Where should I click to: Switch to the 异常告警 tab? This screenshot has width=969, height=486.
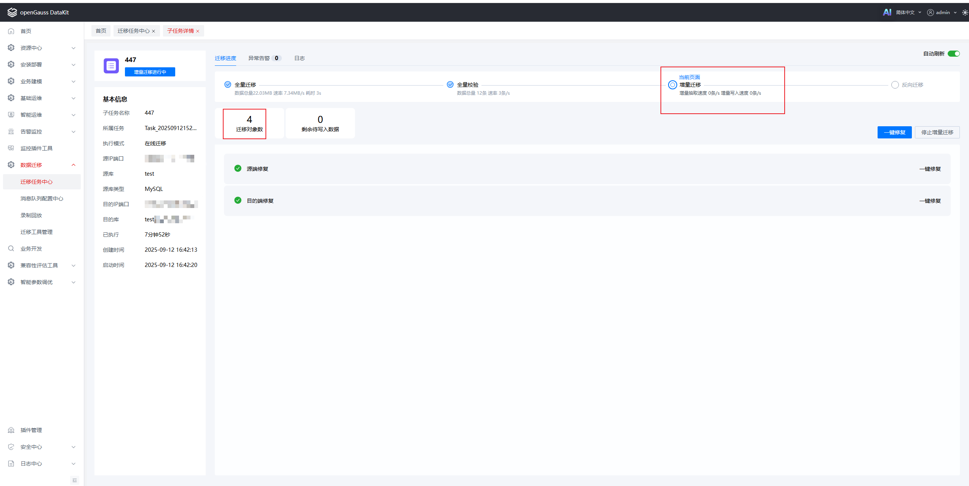259,58
